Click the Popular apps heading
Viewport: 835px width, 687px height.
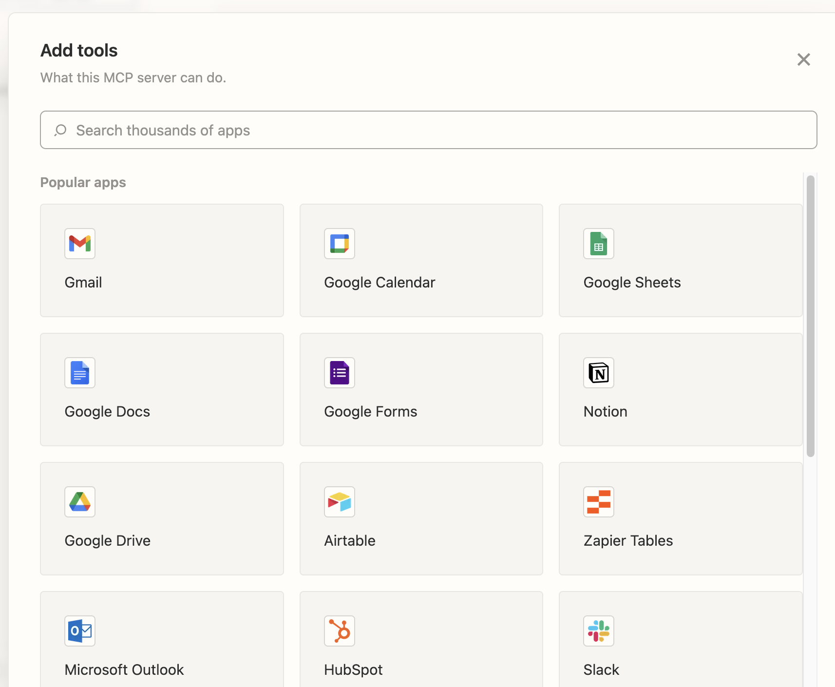pos(83,182)
